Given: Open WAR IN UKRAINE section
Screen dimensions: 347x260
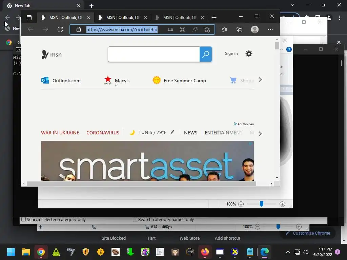Looking at the screenshot, I should tap(60, 133).
